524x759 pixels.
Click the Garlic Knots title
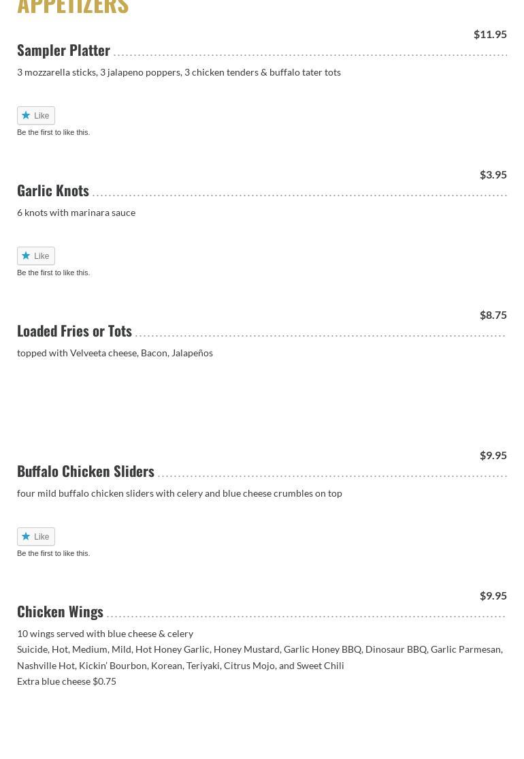pyautogui.click(x=53, y=191)
